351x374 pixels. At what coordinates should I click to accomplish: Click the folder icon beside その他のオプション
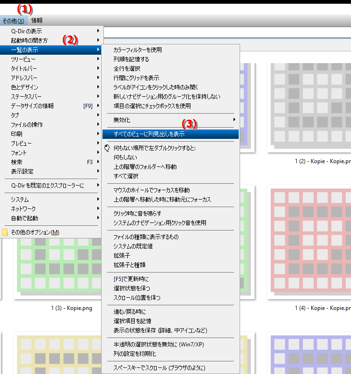[x=5, y=232]
